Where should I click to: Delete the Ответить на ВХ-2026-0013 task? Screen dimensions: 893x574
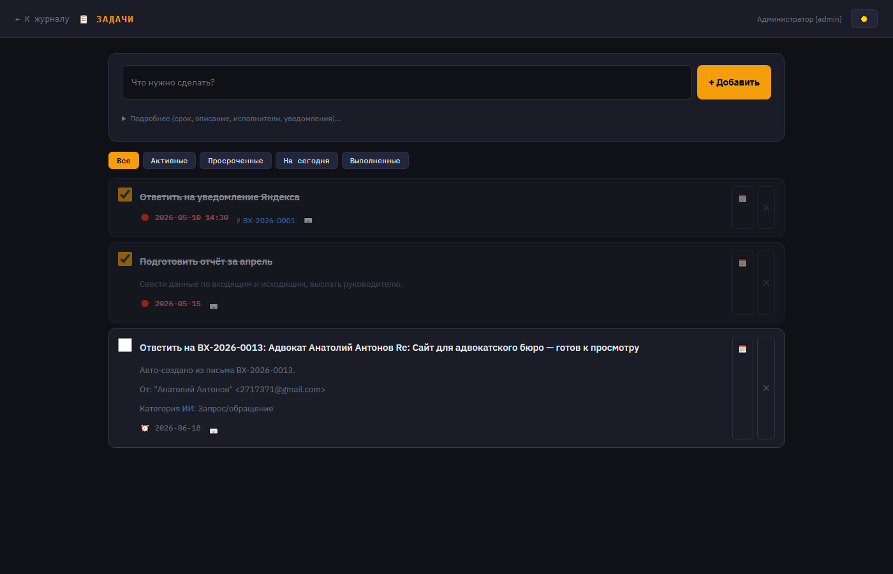[x=766, y=388]
